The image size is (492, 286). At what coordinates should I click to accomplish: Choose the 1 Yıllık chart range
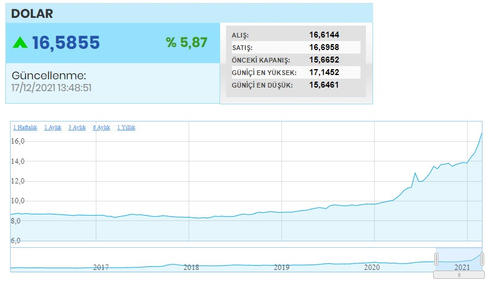(x=126, y=128)
